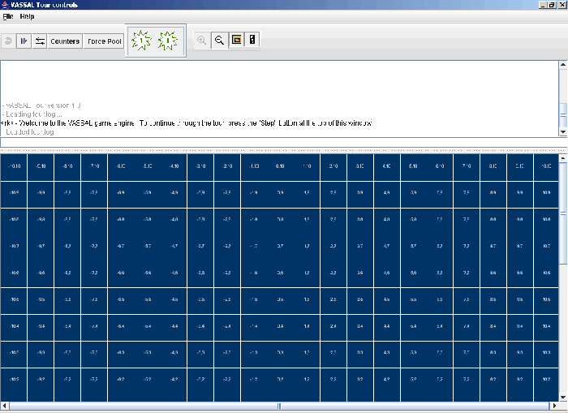
Task: Open the Help menu
Action: click(27, 16)
